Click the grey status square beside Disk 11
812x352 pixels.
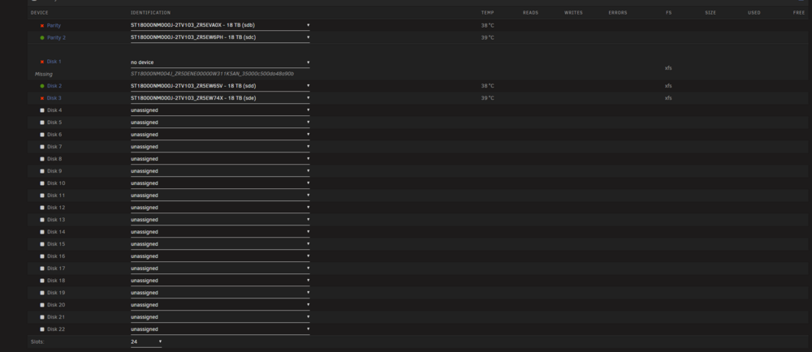[x=42, y=195]
